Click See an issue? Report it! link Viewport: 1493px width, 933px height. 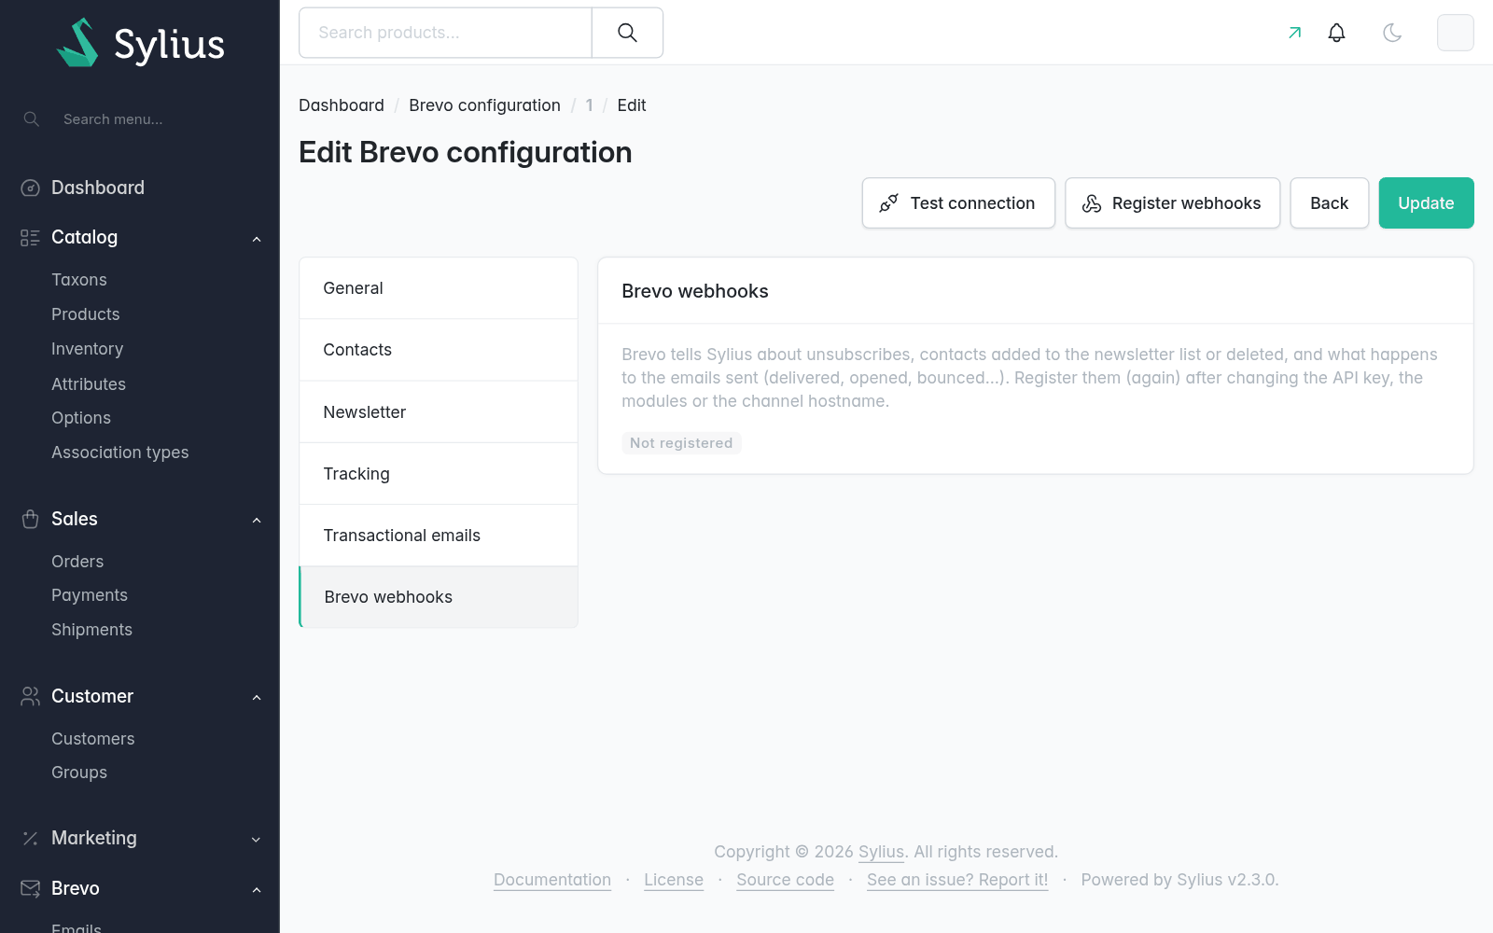click(x=957, y=880)
